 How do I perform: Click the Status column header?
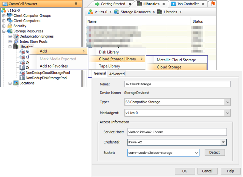[204, 21]
